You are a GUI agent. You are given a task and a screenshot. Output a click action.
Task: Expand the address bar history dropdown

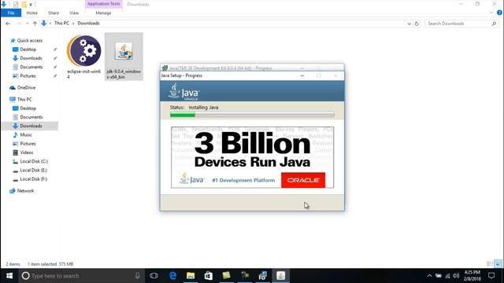[409, 24]
